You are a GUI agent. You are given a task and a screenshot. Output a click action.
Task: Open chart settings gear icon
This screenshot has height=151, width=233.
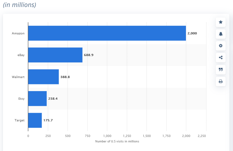coord(221,46)
